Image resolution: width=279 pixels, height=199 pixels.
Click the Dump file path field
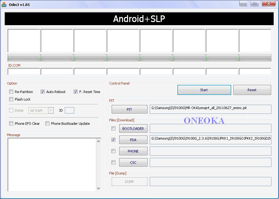210,182
